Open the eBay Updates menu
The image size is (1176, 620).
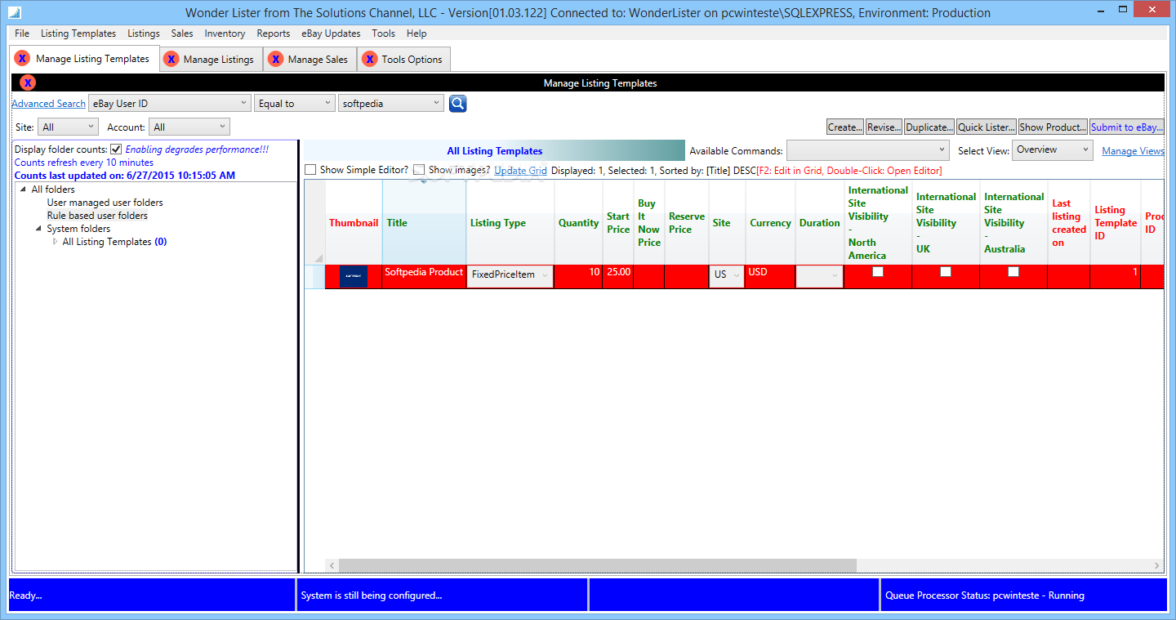331,33
